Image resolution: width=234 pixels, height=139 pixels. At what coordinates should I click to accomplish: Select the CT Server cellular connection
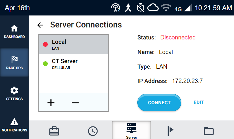coord(74,64)
